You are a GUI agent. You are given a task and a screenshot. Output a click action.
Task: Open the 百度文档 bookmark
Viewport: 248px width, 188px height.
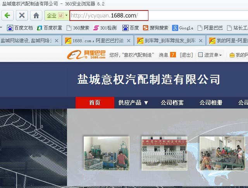(20, 28)
